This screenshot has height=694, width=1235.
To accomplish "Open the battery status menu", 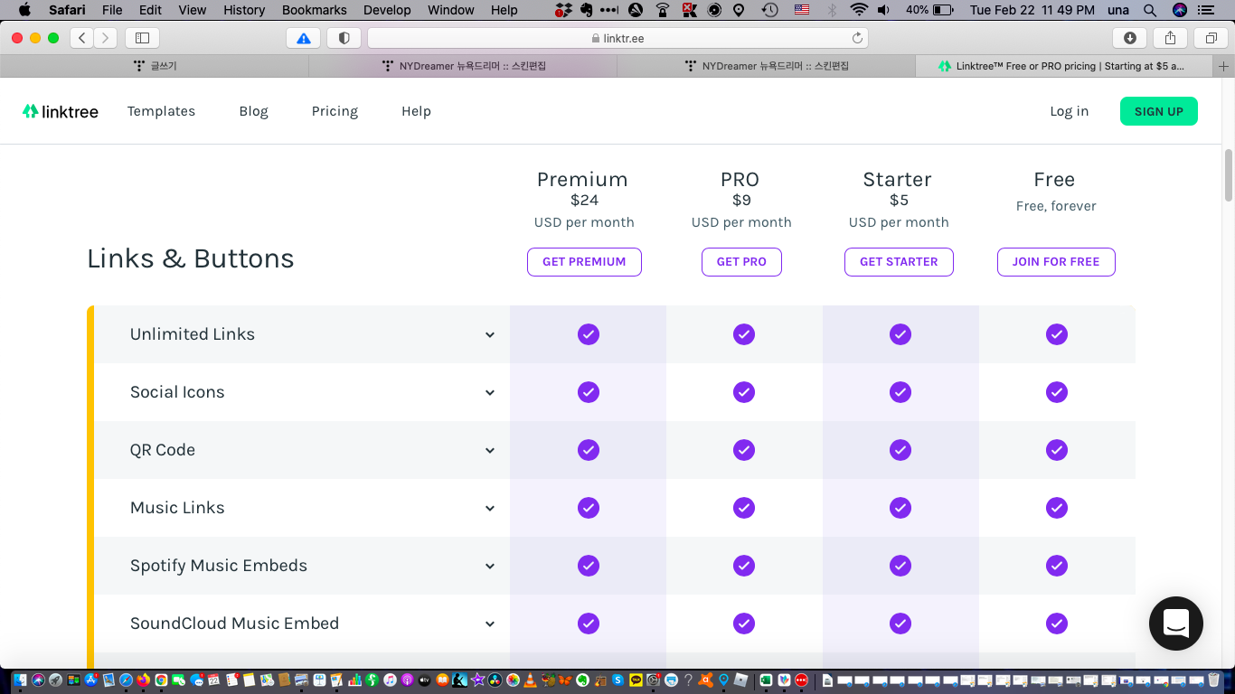I will (929, 10).
